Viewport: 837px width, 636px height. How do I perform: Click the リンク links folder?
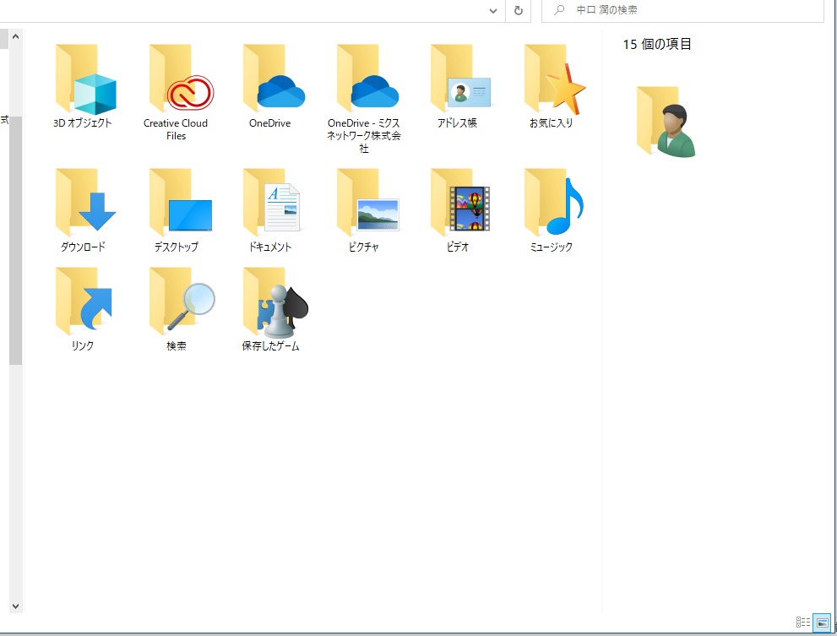coord(83,304)
